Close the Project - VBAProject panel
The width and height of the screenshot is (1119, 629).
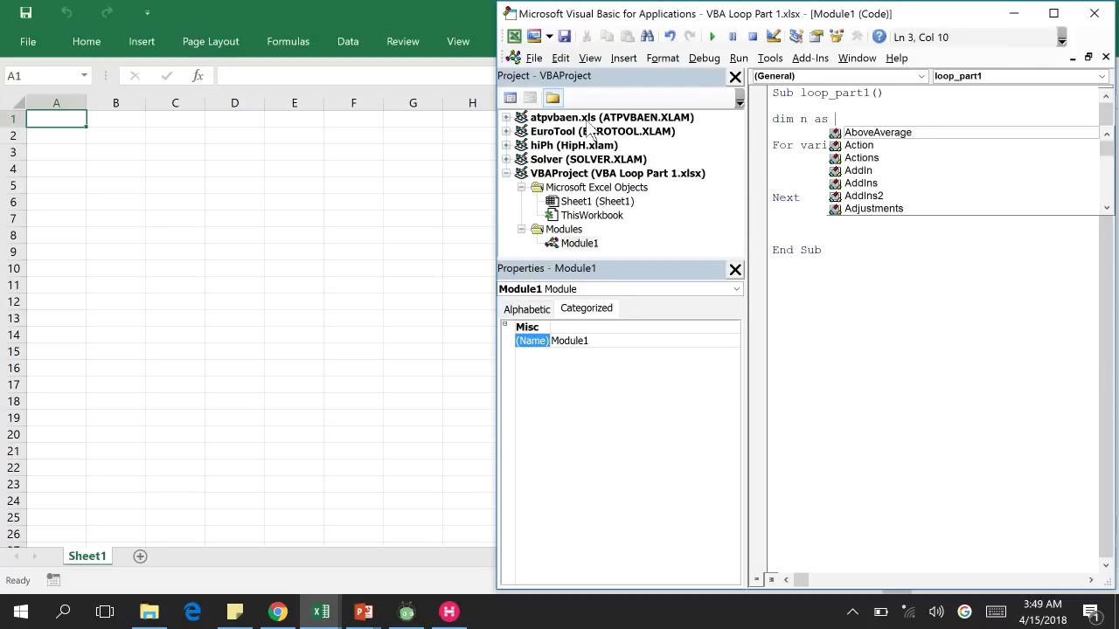pos(735,77)
